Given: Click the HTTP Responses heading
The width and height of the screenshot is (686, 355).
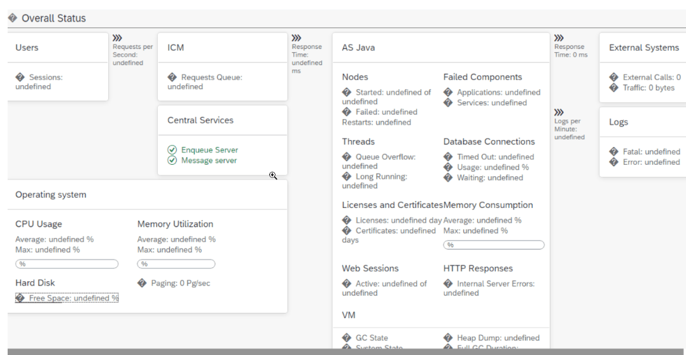Looking at the screenshot, I should (478, 268).
